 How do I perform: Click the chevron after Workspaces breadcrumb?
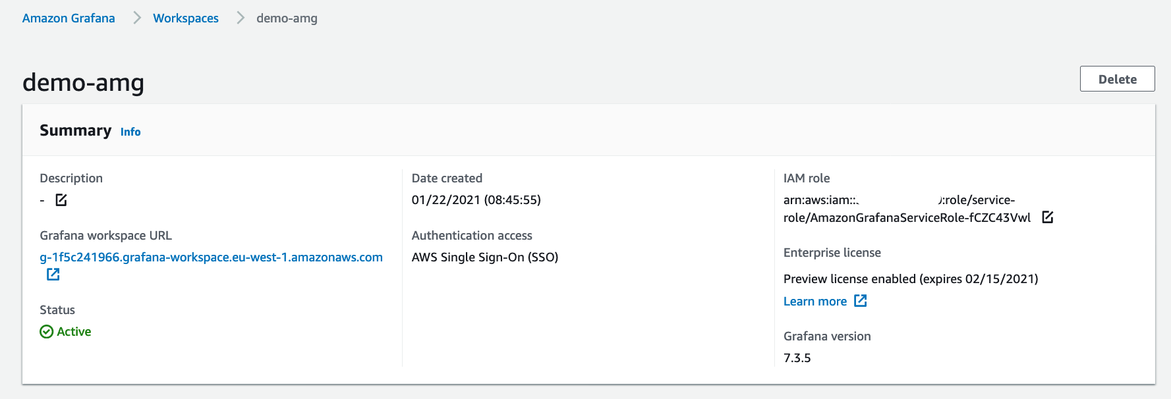[241, 18]
